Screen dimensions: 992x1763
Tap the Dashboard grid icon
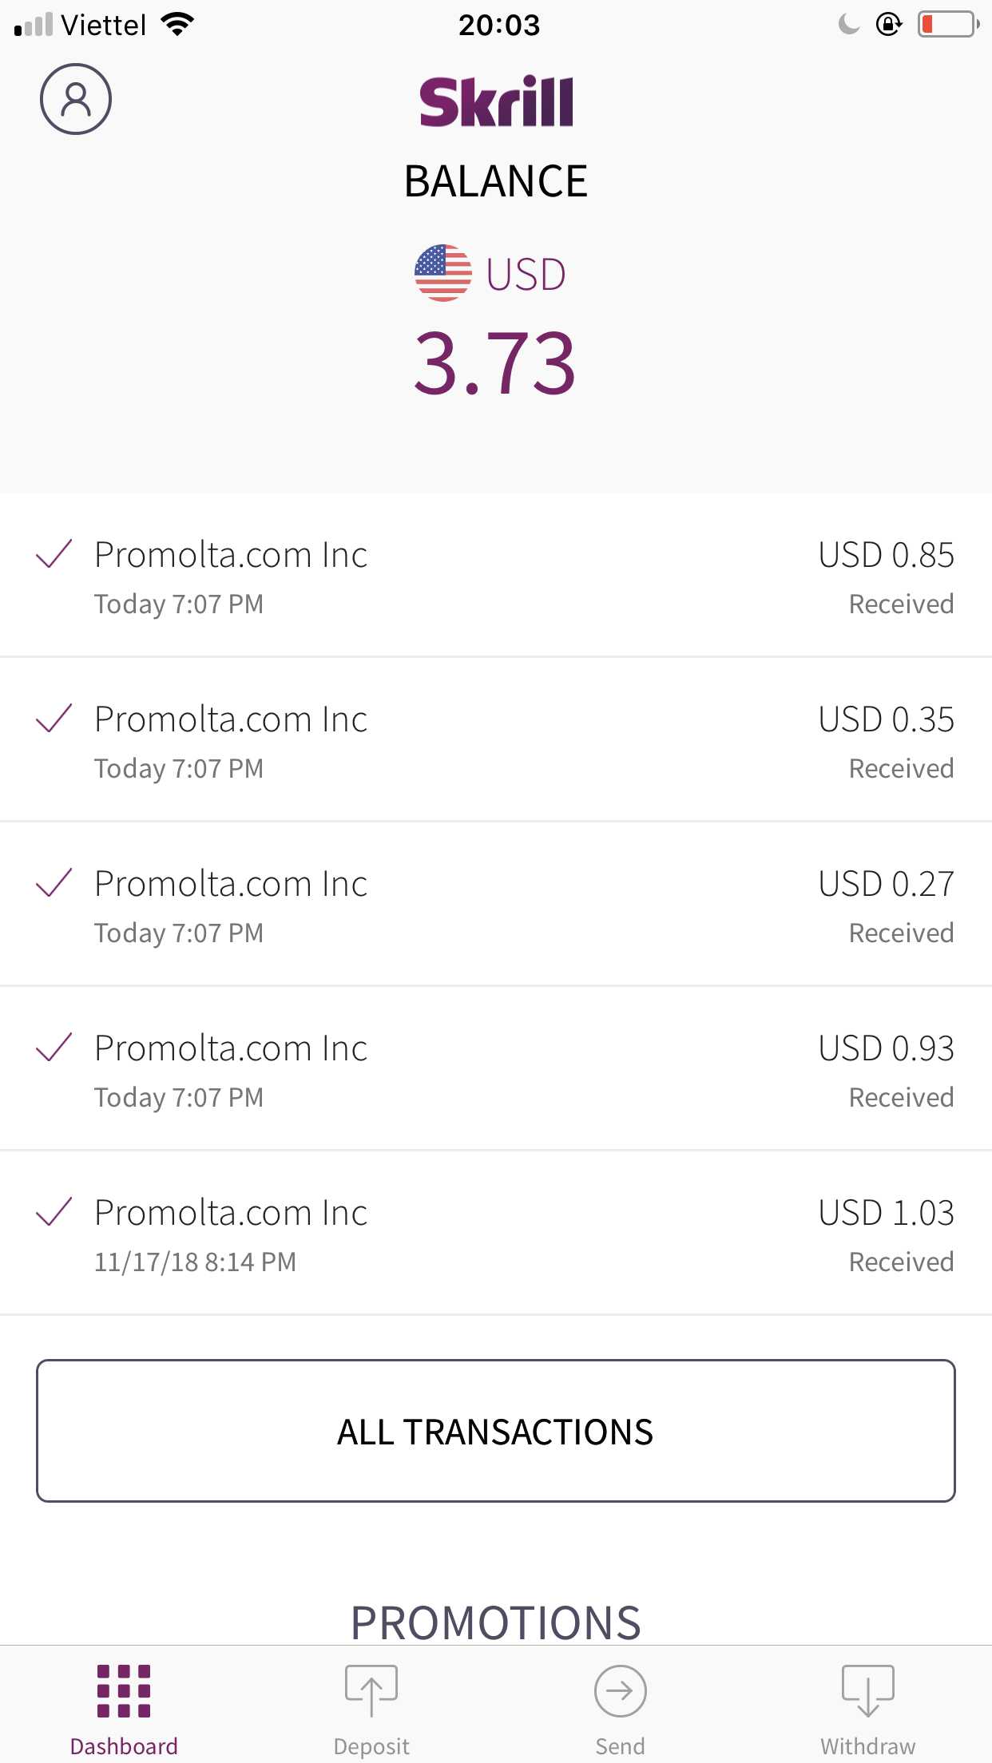(124, 1690)
